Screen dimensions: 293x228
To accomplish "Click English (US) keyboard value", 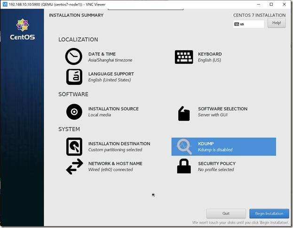I will point(209,60).
